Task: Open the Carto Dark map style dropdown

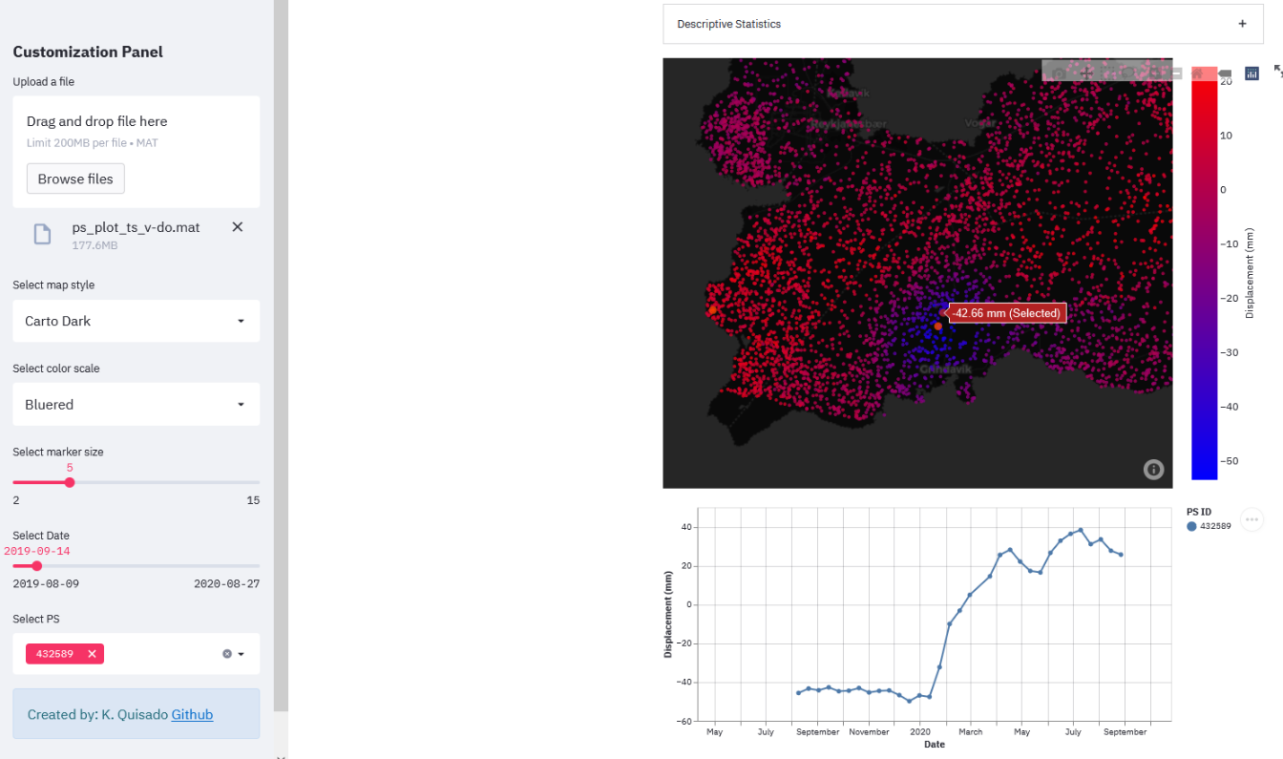Action: (136, 321)
